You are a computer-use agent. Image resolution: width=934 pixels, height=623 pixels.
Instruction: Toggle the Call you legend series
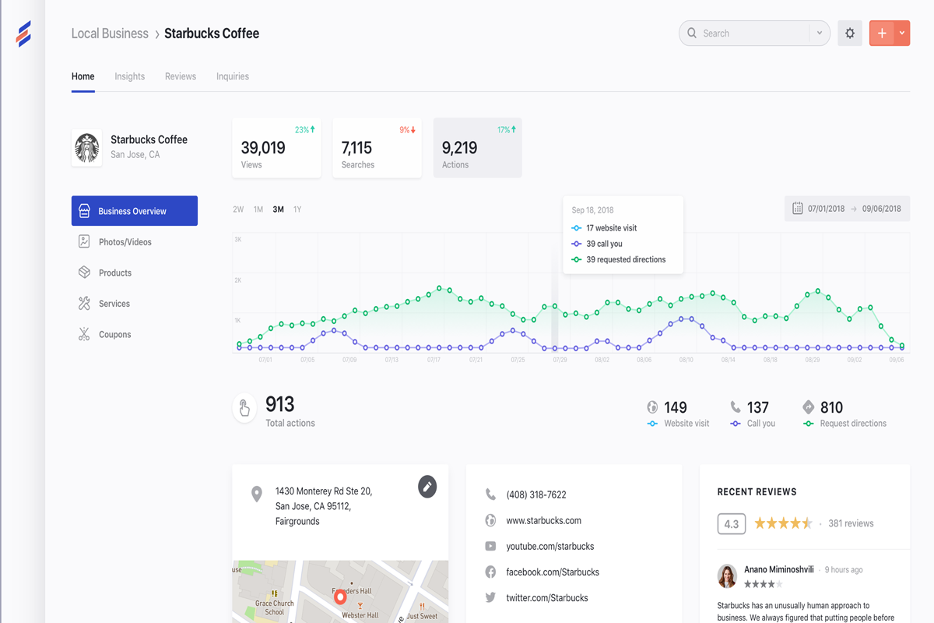753,424
